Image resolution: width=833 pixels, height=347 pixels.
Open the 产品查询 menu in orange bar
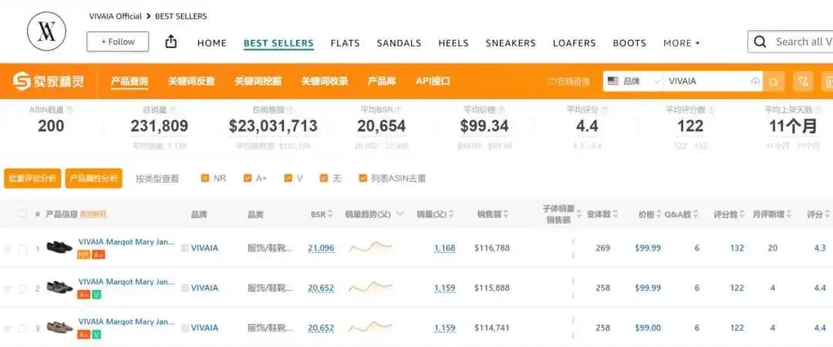coord(129,81)
